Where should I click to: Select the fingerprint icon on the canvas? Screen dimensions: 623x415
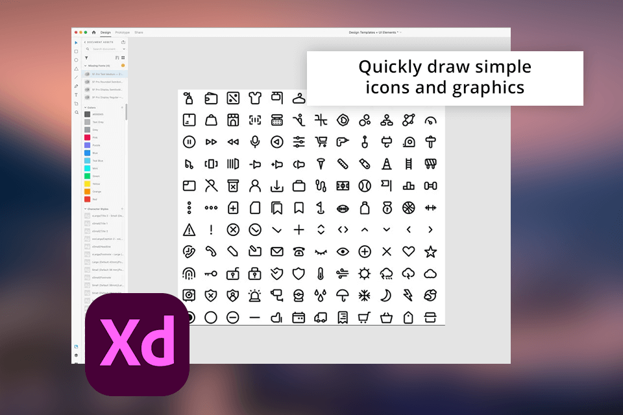(189, 273)
